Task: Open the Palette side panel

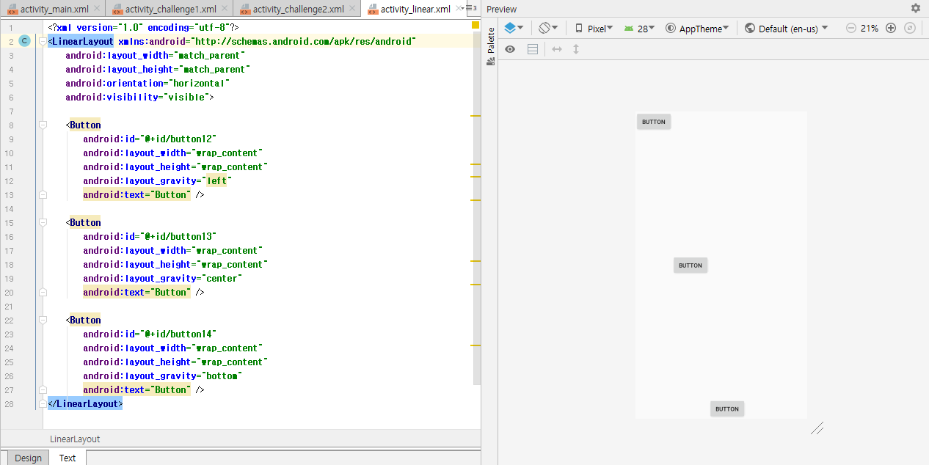Action: 490,48
